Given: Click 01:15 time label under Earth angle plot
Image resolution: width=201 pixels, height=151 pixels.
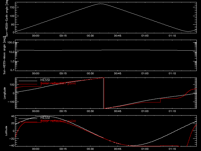Looking at the screenshot, I should pyautogui.click(x=172, y=36).
